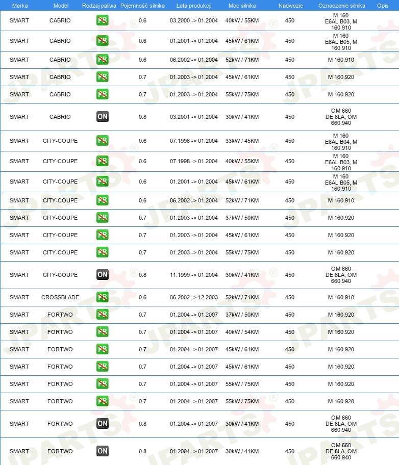
Task: Click petrol icon in Cabrio 55kW / 75KM row
Action: 103,94
